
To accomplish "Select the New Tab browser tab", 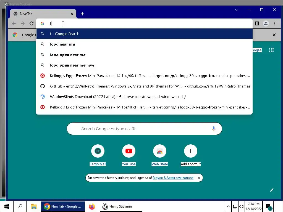I will 43,14.
